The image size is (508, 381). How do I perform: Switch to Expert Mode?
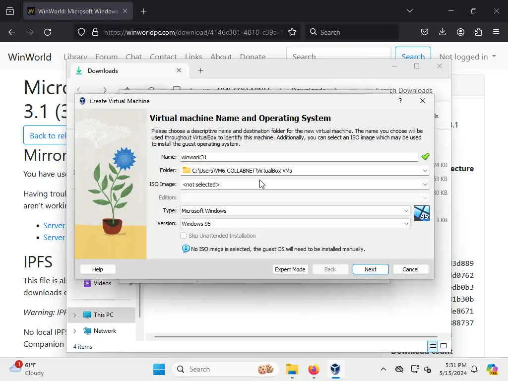290,269
